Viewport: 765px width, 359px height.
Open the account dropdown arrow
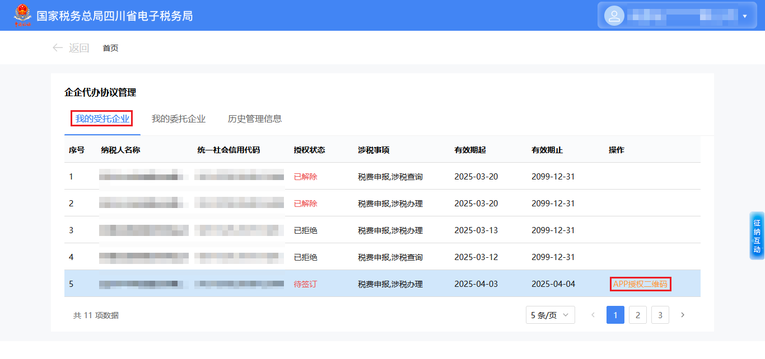click(745, 16)
